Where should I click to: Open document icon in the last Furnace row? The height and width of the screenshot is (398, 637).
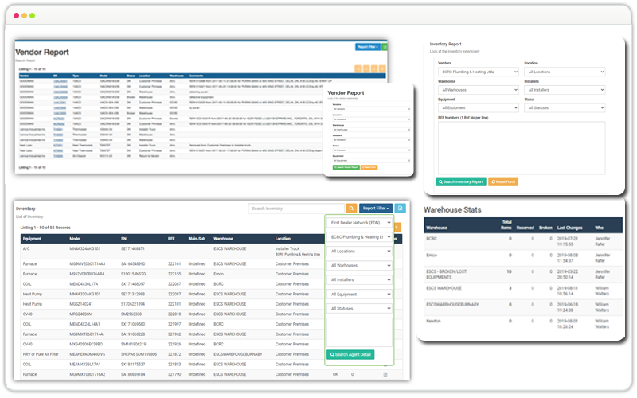[385, 373]
